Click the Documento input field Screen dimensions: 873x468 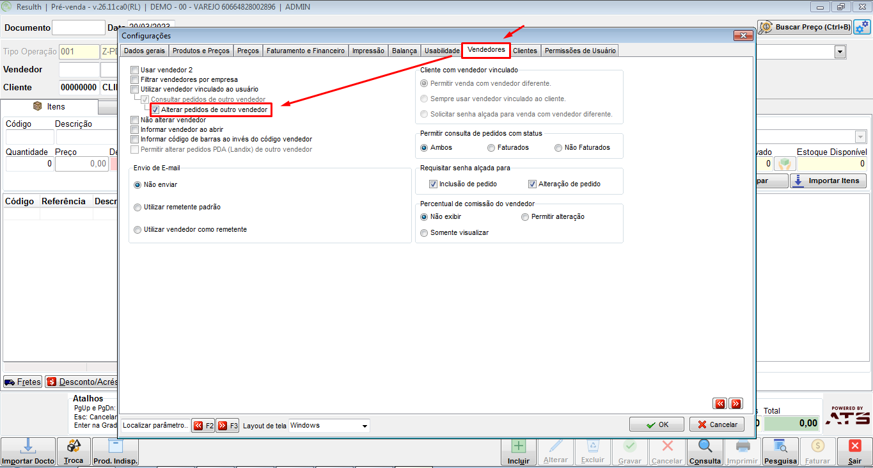click(78, 28)
